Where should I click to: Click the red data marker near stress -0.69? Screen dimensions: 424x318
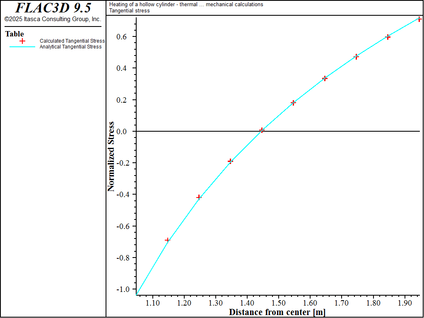tap(167, 240)
